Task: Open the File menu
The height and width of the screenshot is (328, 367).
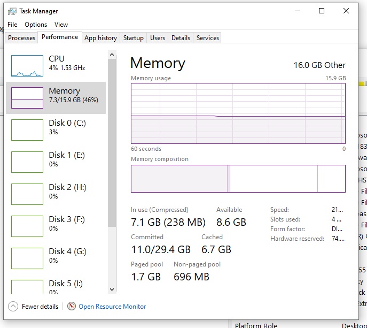Action: pos(12,25)
